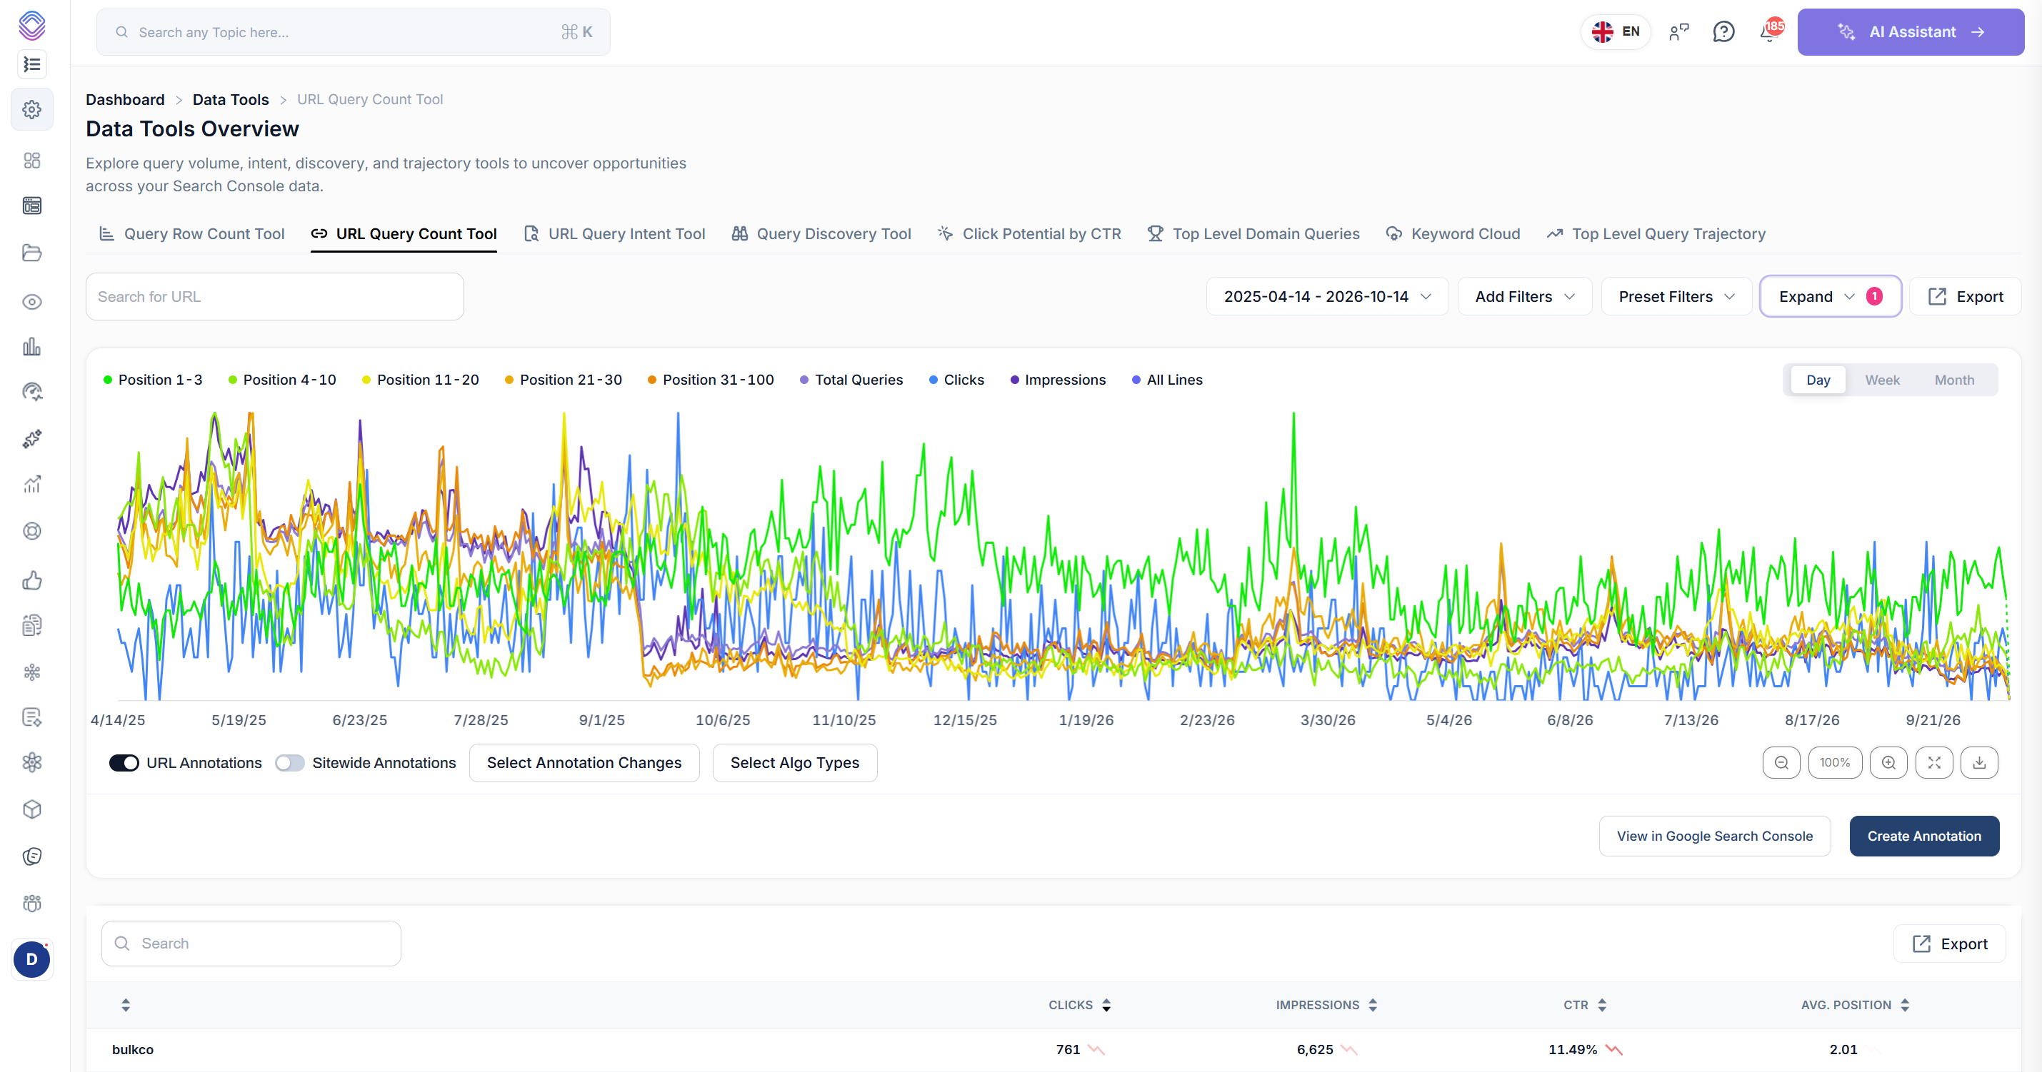Toggle the sidebar list menu icon

pyautogui.click(x=31, y=64)
